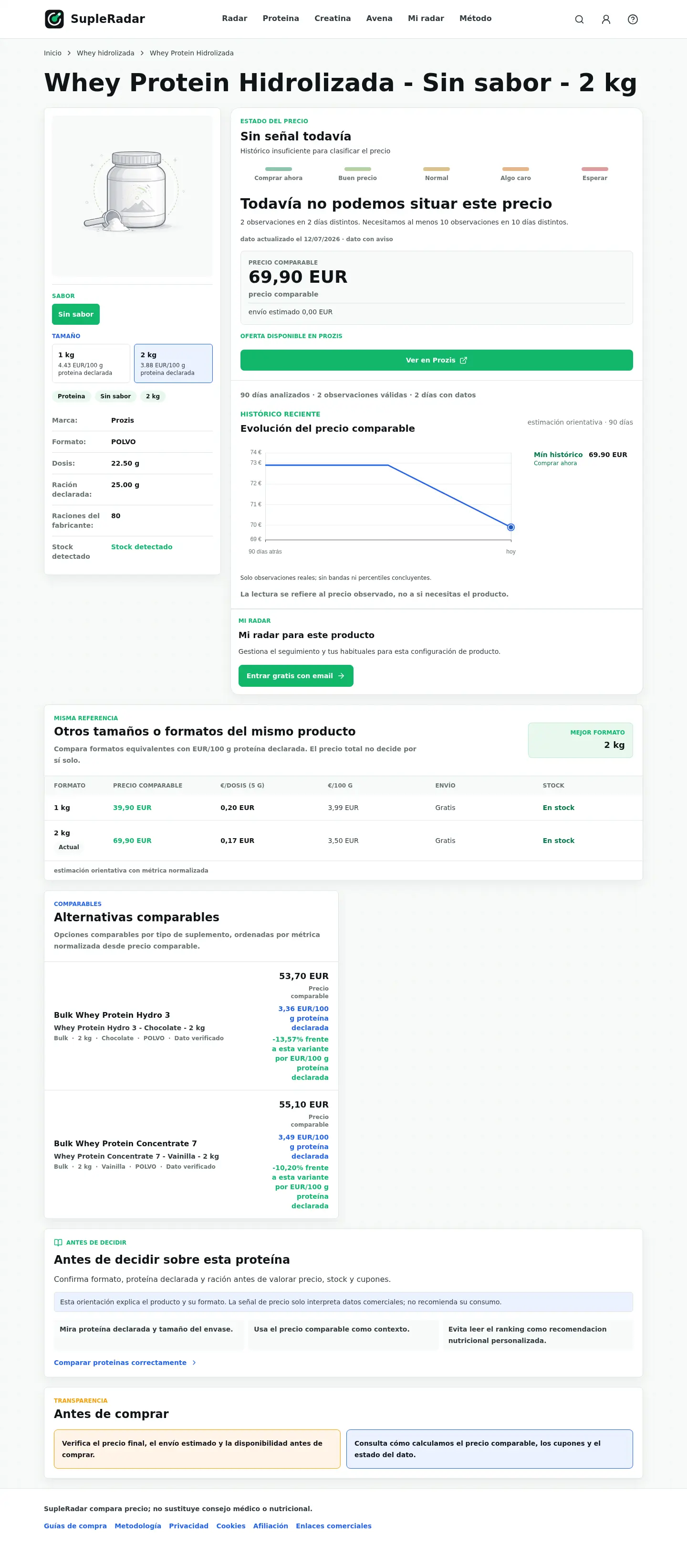Open Afiliación footer link
Image resolution: width=687 pixels, height=1546 pixels.
click(x=271, y=1526)
